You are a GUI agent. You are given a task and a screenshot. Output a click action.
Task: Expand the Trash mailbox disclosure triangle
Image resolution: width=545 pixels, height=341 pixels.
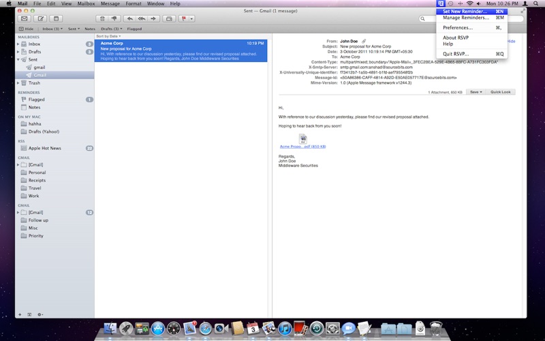[18, 83]
